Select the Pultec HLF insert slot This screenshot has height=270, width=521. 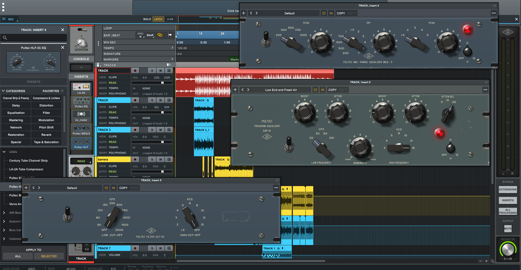click(81, 143)
